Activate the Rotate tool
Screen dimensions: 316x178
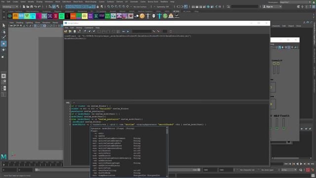tap(3, 50)
